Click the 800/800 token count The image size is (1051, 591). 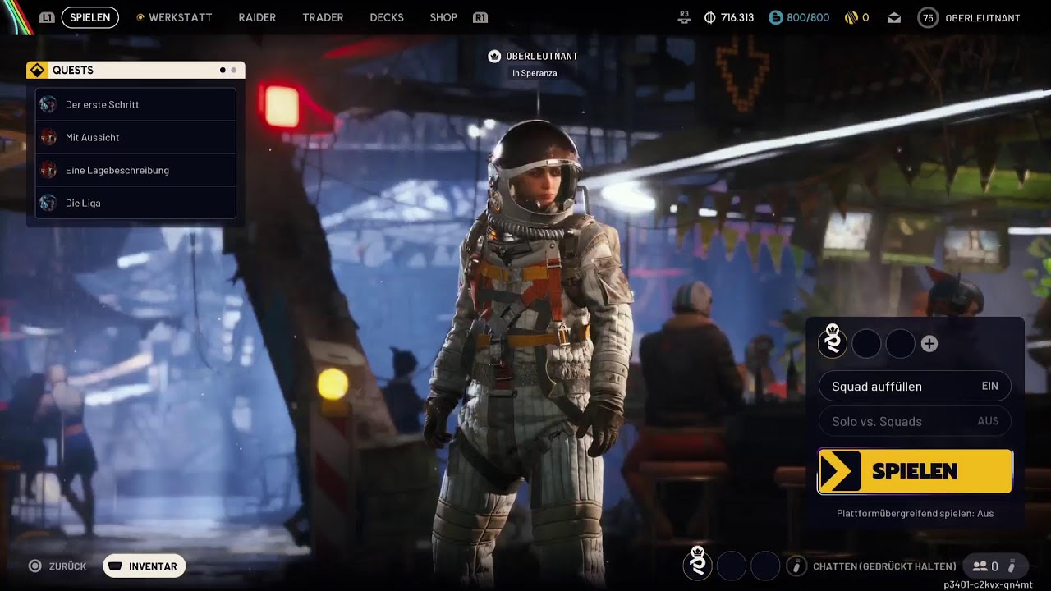pos(808,17)
